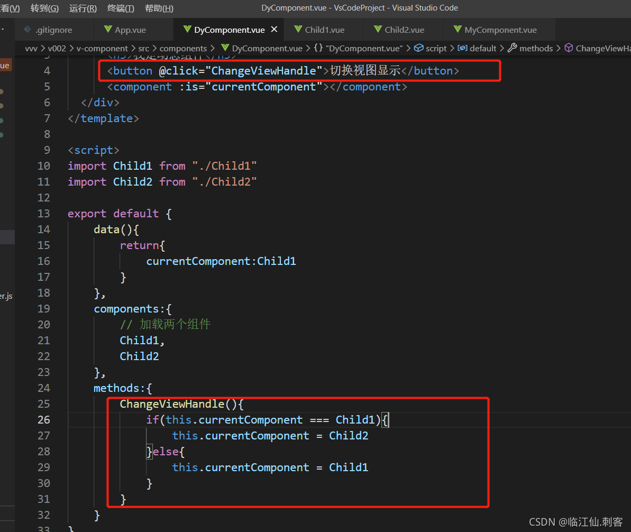Viewport: 631px width, 532px height.
Task: Click currentComponent:Child1 on line 16
Action: tap(221, 261)
